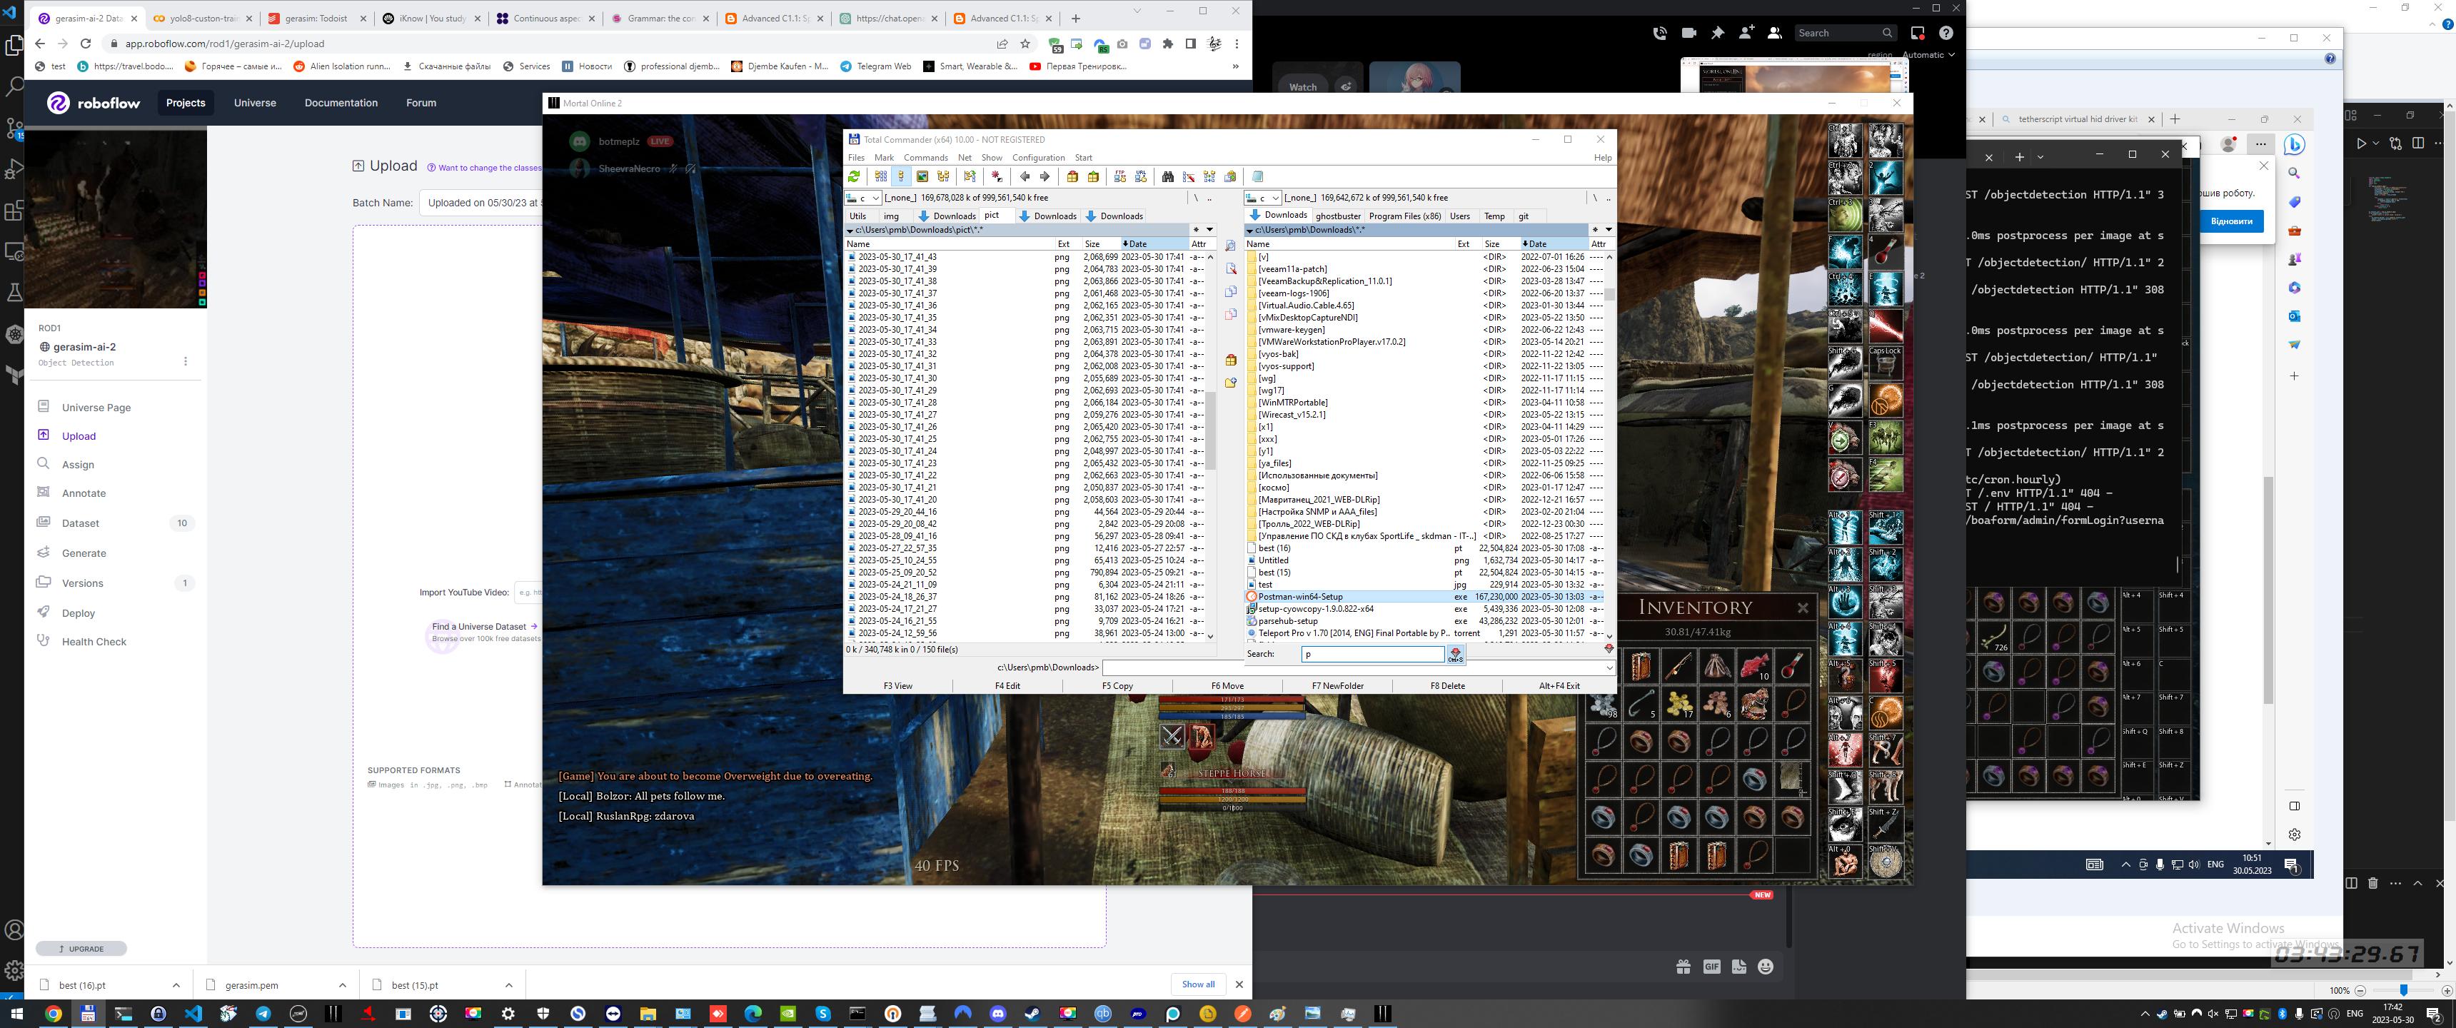Open the Files menu in Total Commander
The width and height of the screenshot is (2456, 1028).
[856, 157]
